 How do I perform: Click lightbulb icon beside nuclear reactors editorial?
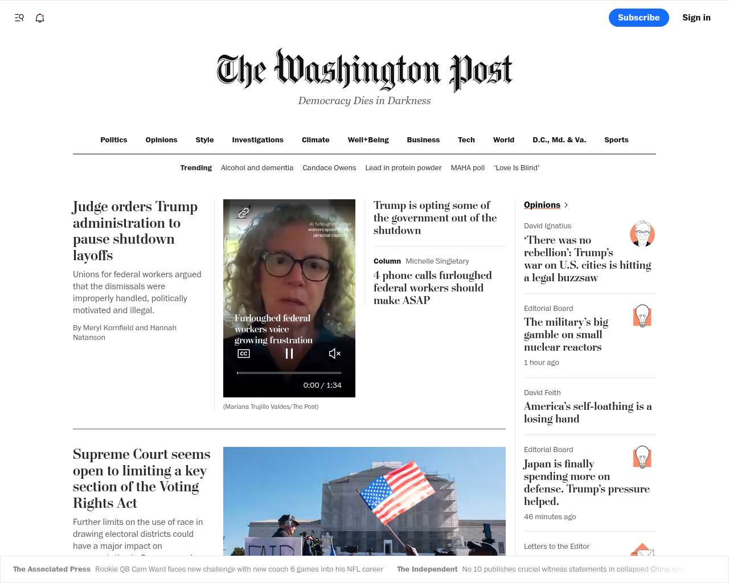(642, 315)
